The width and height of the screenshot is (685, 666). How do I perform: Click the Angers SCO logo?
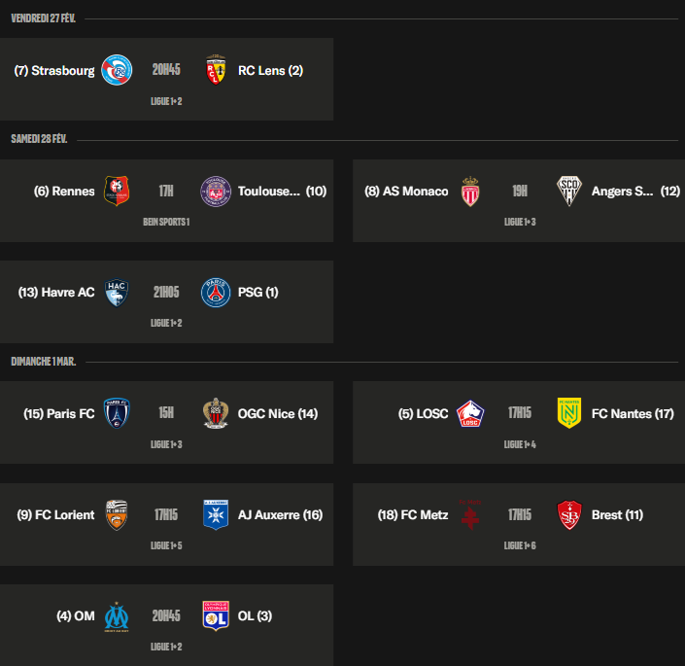tap(569, 192)
